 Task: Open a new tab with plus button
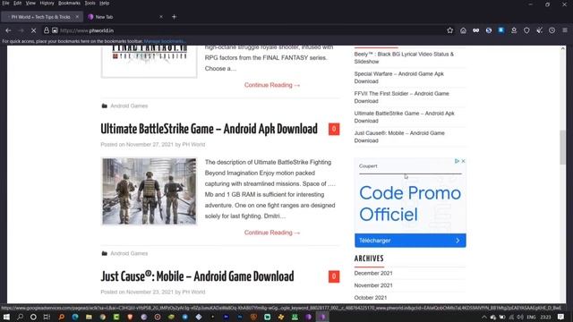point(174,17)
